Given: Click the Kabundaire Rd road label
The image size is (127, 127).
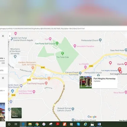Looking at the screenshot, I should (26, 70).
